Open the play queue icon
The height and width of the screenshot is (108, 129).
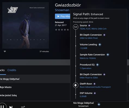[23, 107]
